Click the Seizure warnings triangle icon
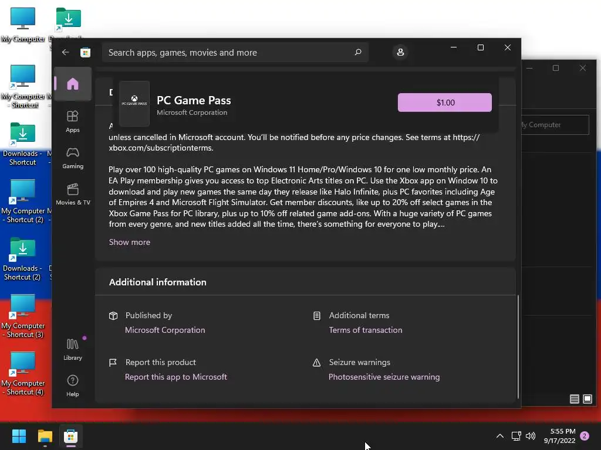The image size is (601, 450). point(316,362)
